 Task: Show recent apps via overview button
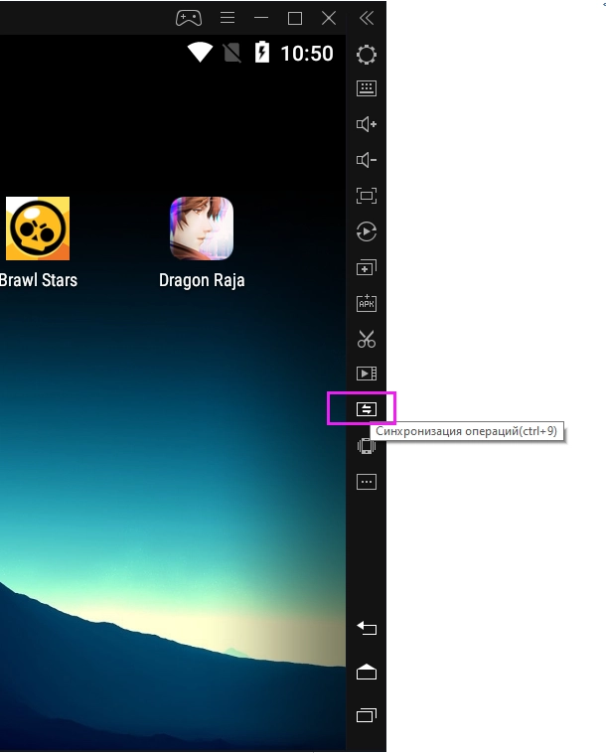pos(367,715)
